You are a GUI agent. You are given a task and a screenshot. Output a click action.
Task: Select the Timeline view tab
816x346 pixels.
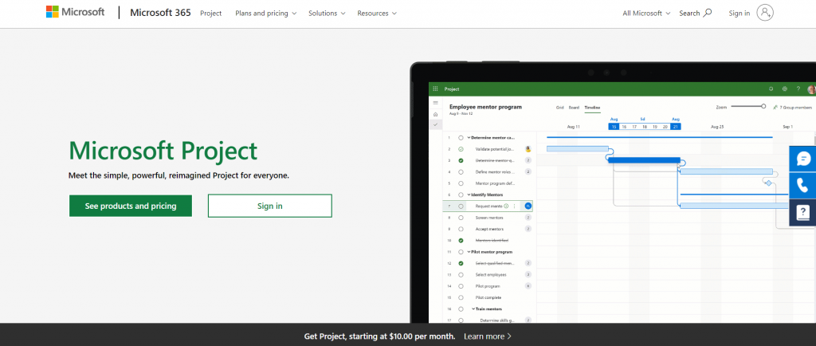[592, 107]
